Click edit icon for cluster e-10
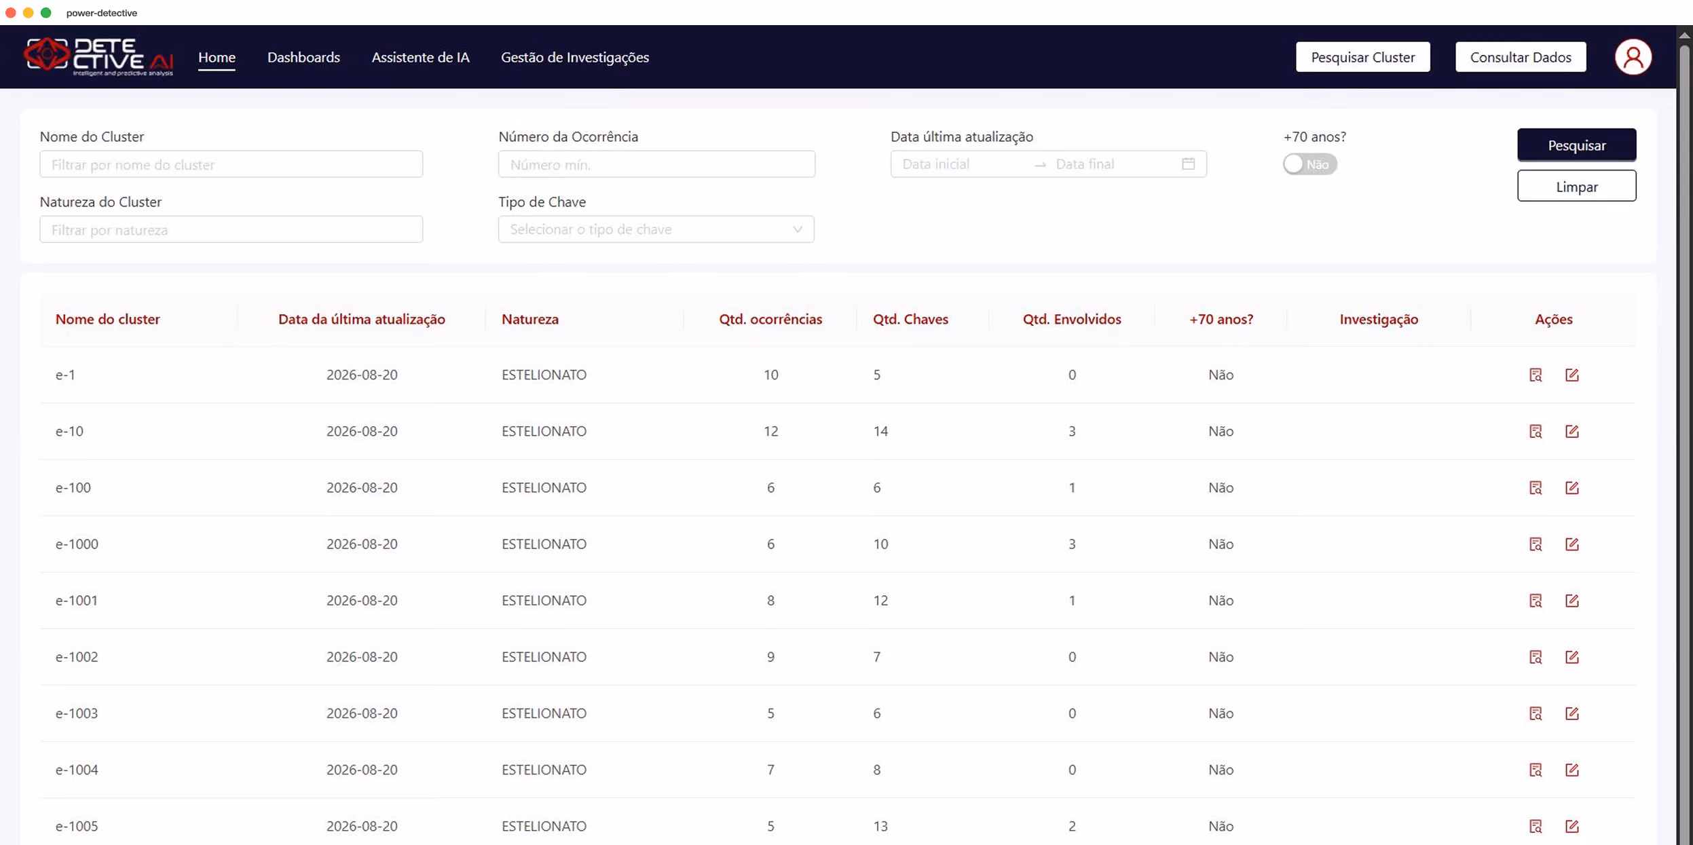Image resolution: width=1693 pixels, height=845 pixels. click(x=1572, y=431)
